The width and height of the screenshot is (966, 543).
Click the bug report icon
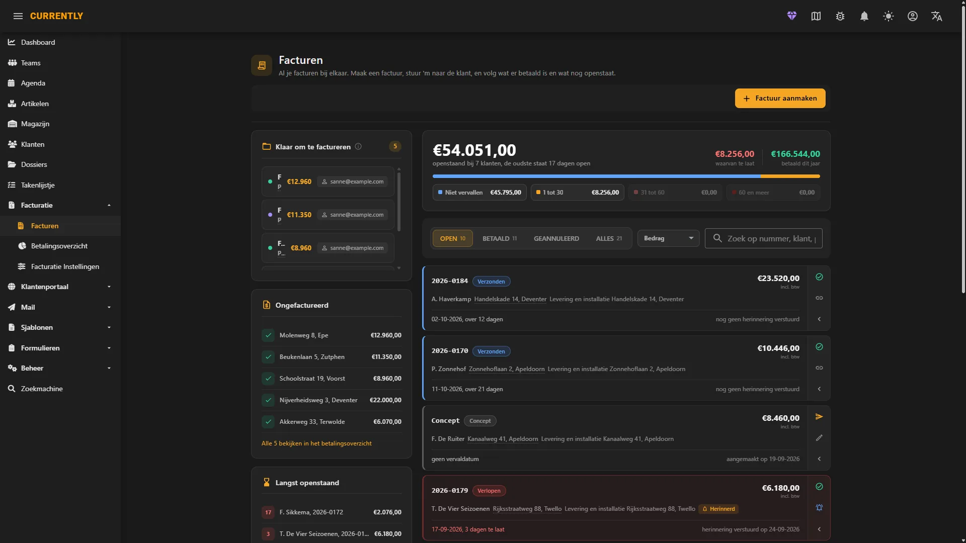pyautogui.click(x=840, y=16)
